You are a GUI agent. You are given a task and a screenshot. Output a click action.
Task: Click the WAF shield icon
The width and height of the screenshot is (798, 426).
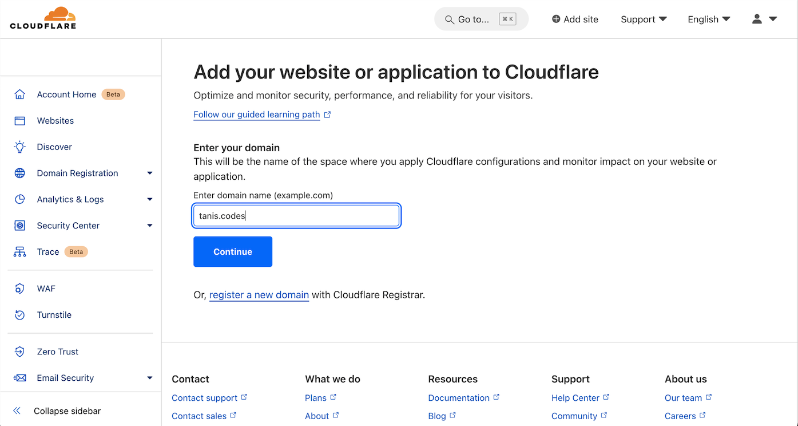pos(20,288)
